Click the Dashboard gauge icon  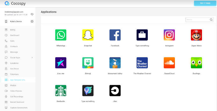[x=6, y=35]
